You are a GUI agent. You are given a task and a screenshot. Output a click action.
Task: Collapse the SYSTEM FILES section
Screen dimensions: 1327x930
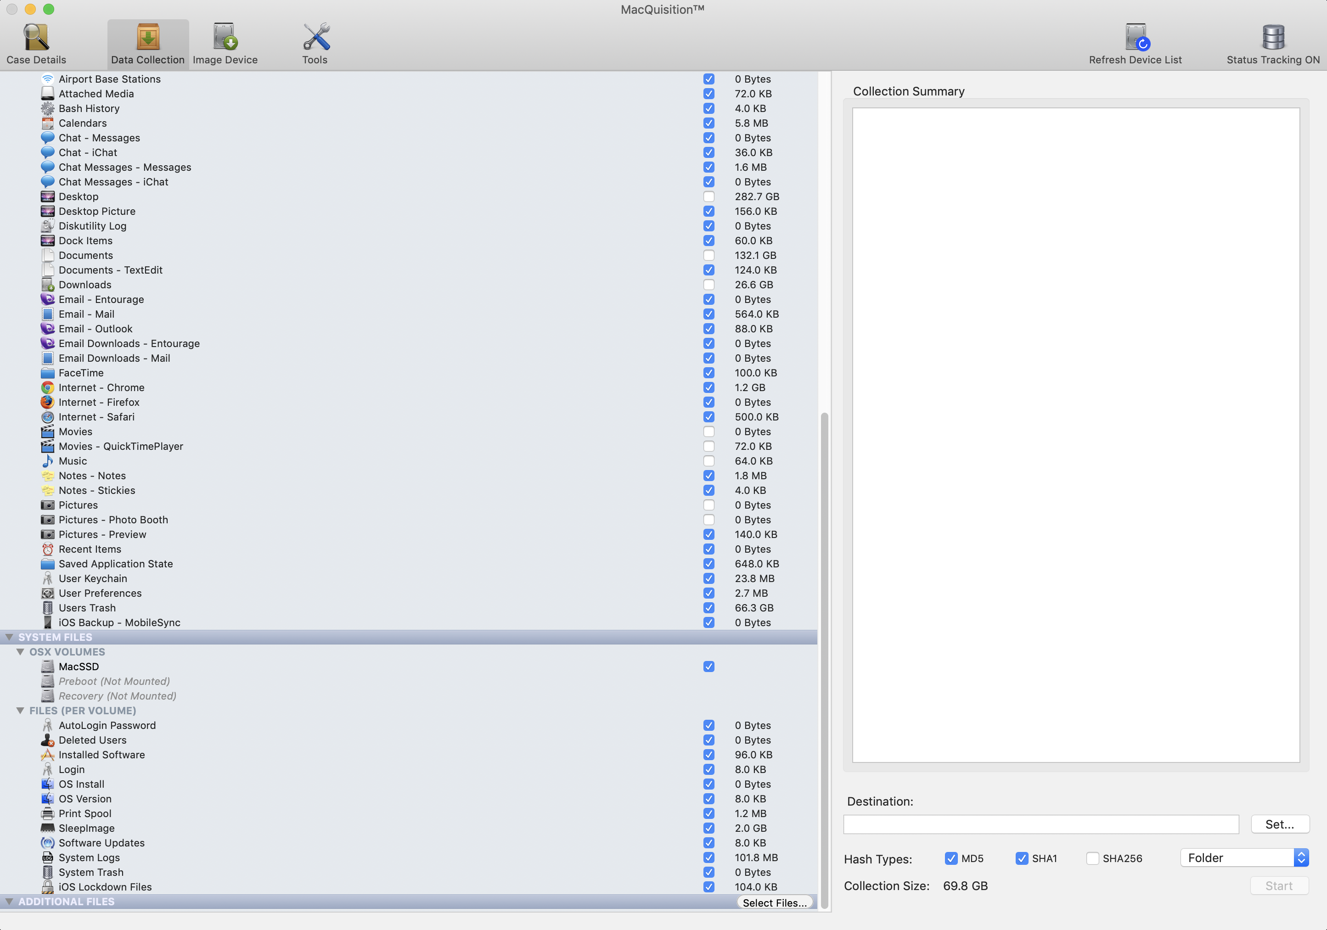click(x=9, y=637)
